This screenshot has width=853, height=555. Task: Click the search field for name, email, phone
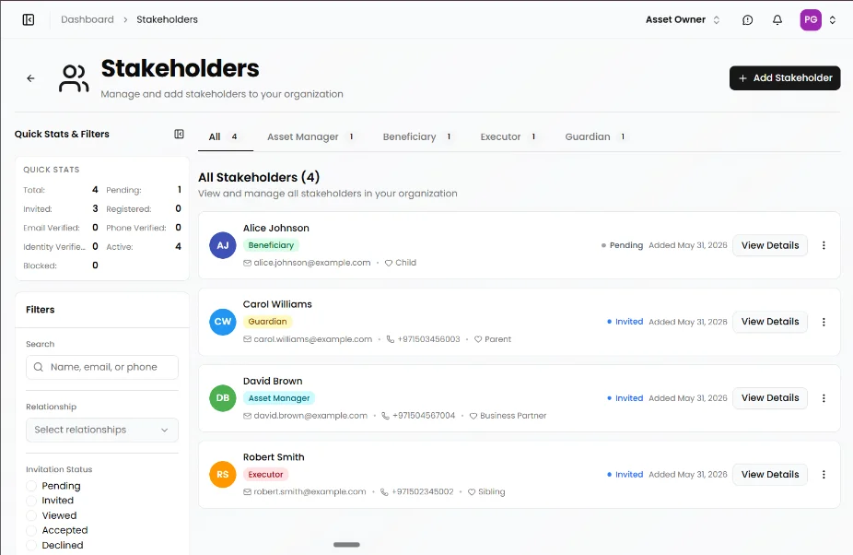click(102, 367)
